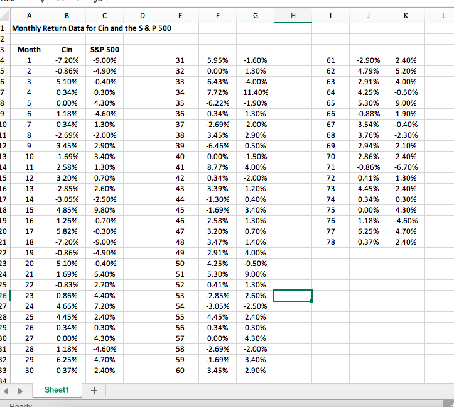Click month number 30 cell
Screen dimensions: 454x407
point(30,371)
